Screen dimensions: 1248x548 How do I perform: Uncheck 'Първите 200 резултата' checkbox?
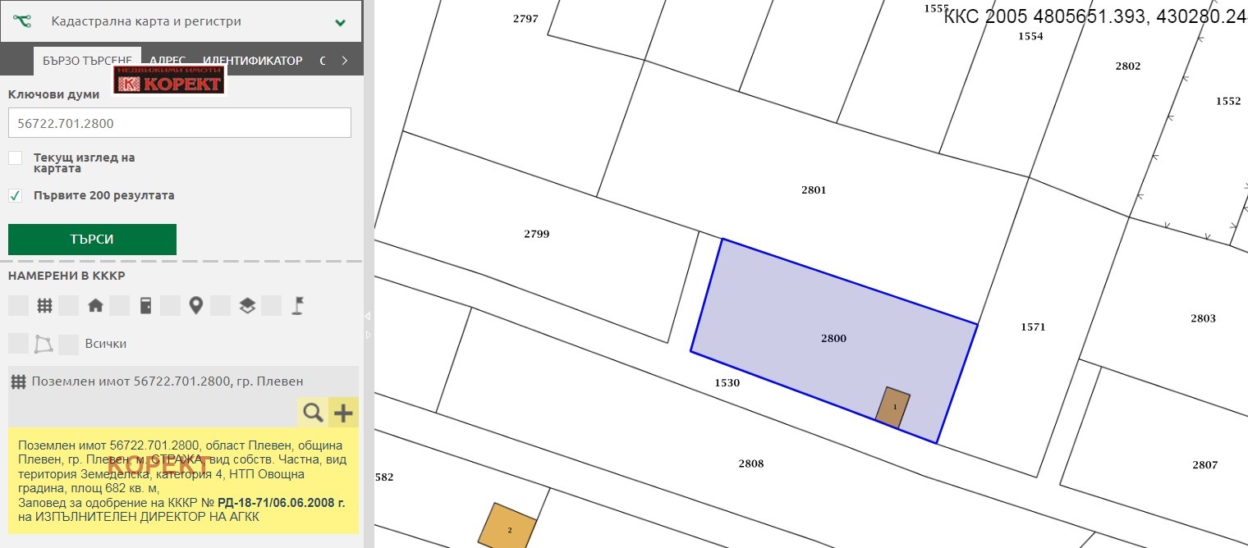click(16, 195)
